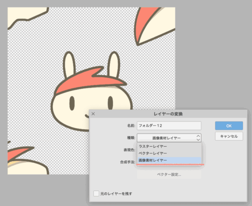Click the OK button
The width and height of the screenshot is (252, 206).
tap(229, 126)
